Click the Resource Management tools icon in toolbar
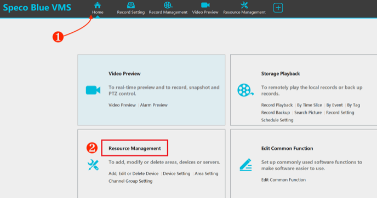 click(244, 5)
